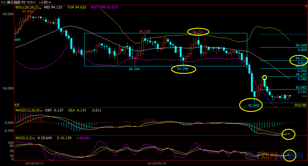Click the TOP 94.635 value
Screen dimensions: 308x166
(77, 7)
